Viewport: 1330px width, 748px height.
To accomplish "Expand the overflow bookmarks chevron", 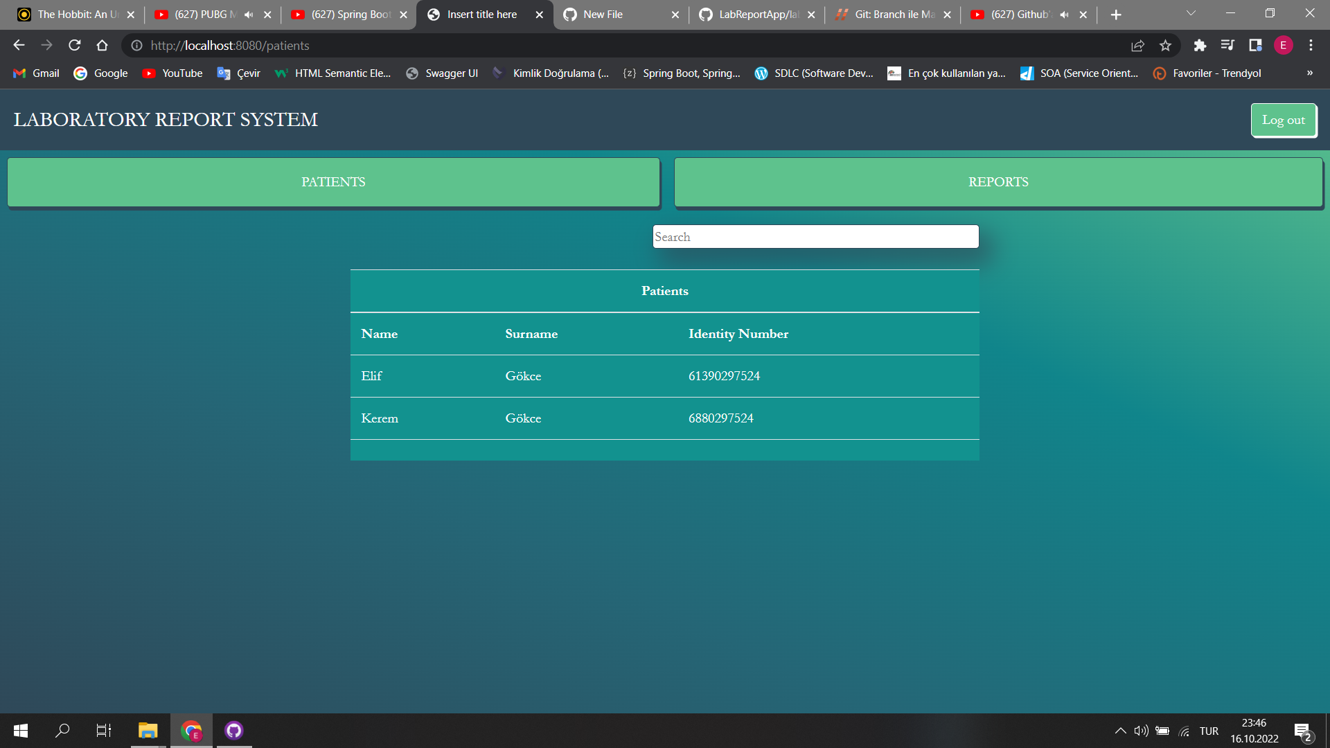I will coord(1309,73).
